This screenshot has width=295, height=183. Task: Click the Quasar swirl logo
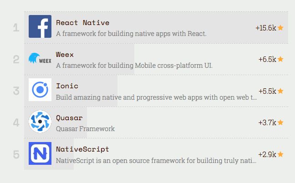pyautogui.click(x=40, y=122)
